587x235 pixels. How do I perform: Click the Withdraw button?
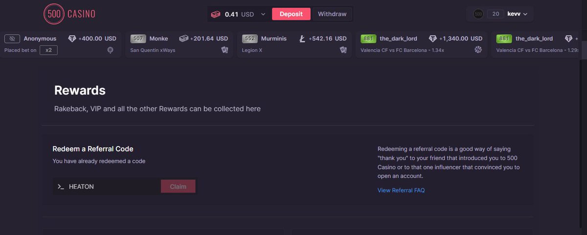(x=332, y=14)
